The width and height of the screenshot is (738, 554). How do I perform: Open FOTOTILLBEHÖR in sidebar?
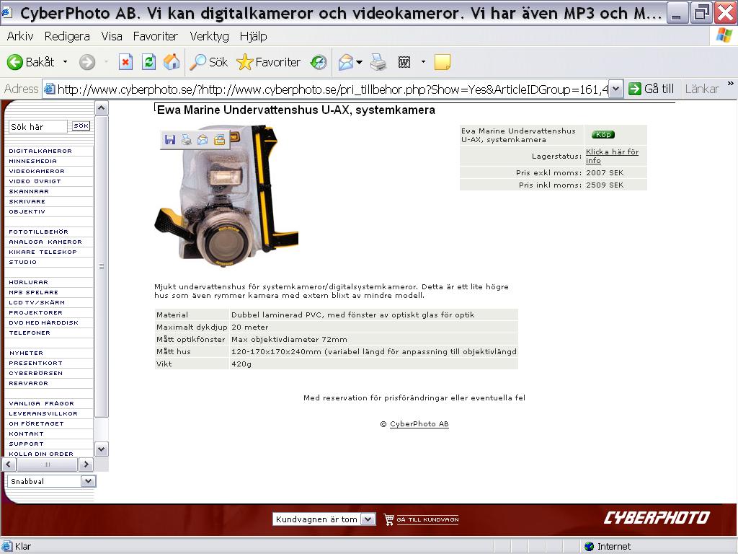click(39, 232)
